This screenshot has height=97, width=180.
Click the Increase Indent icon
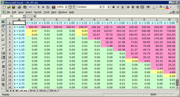[x=148, y=7]
